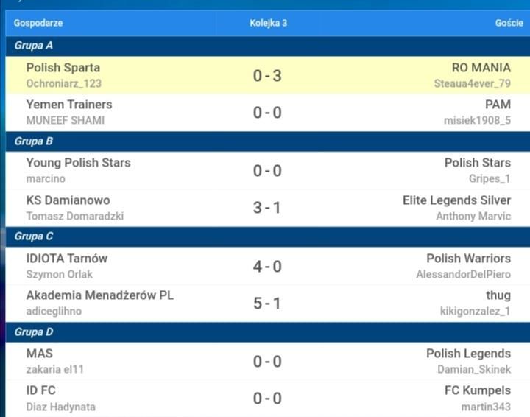
Task: Open the FC Kumpels team link
Action: pyautogui.click(x=477, y=390)
